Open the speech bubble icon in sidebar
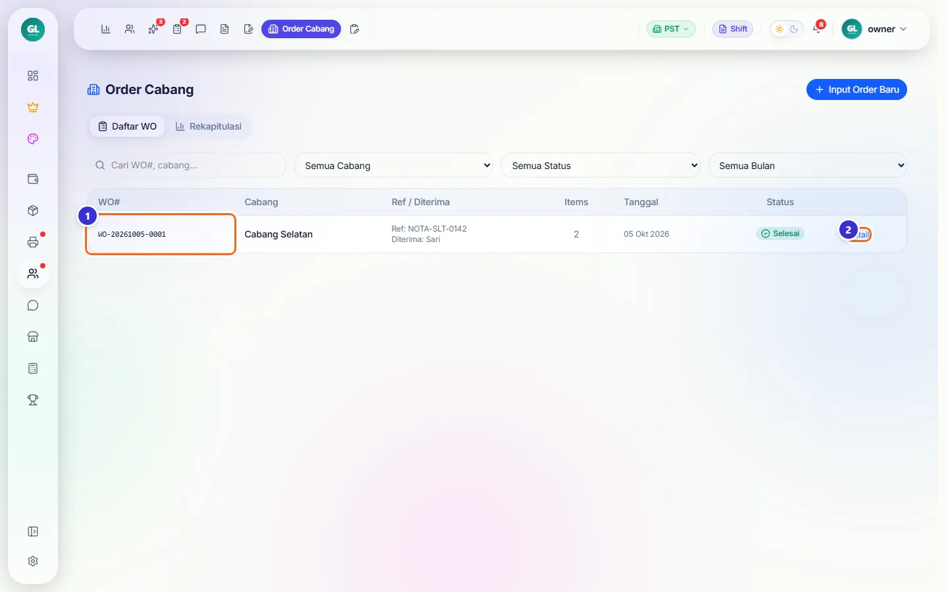Image resolution: width=948 pixels, height=592 pixels. tap(33, 305)
